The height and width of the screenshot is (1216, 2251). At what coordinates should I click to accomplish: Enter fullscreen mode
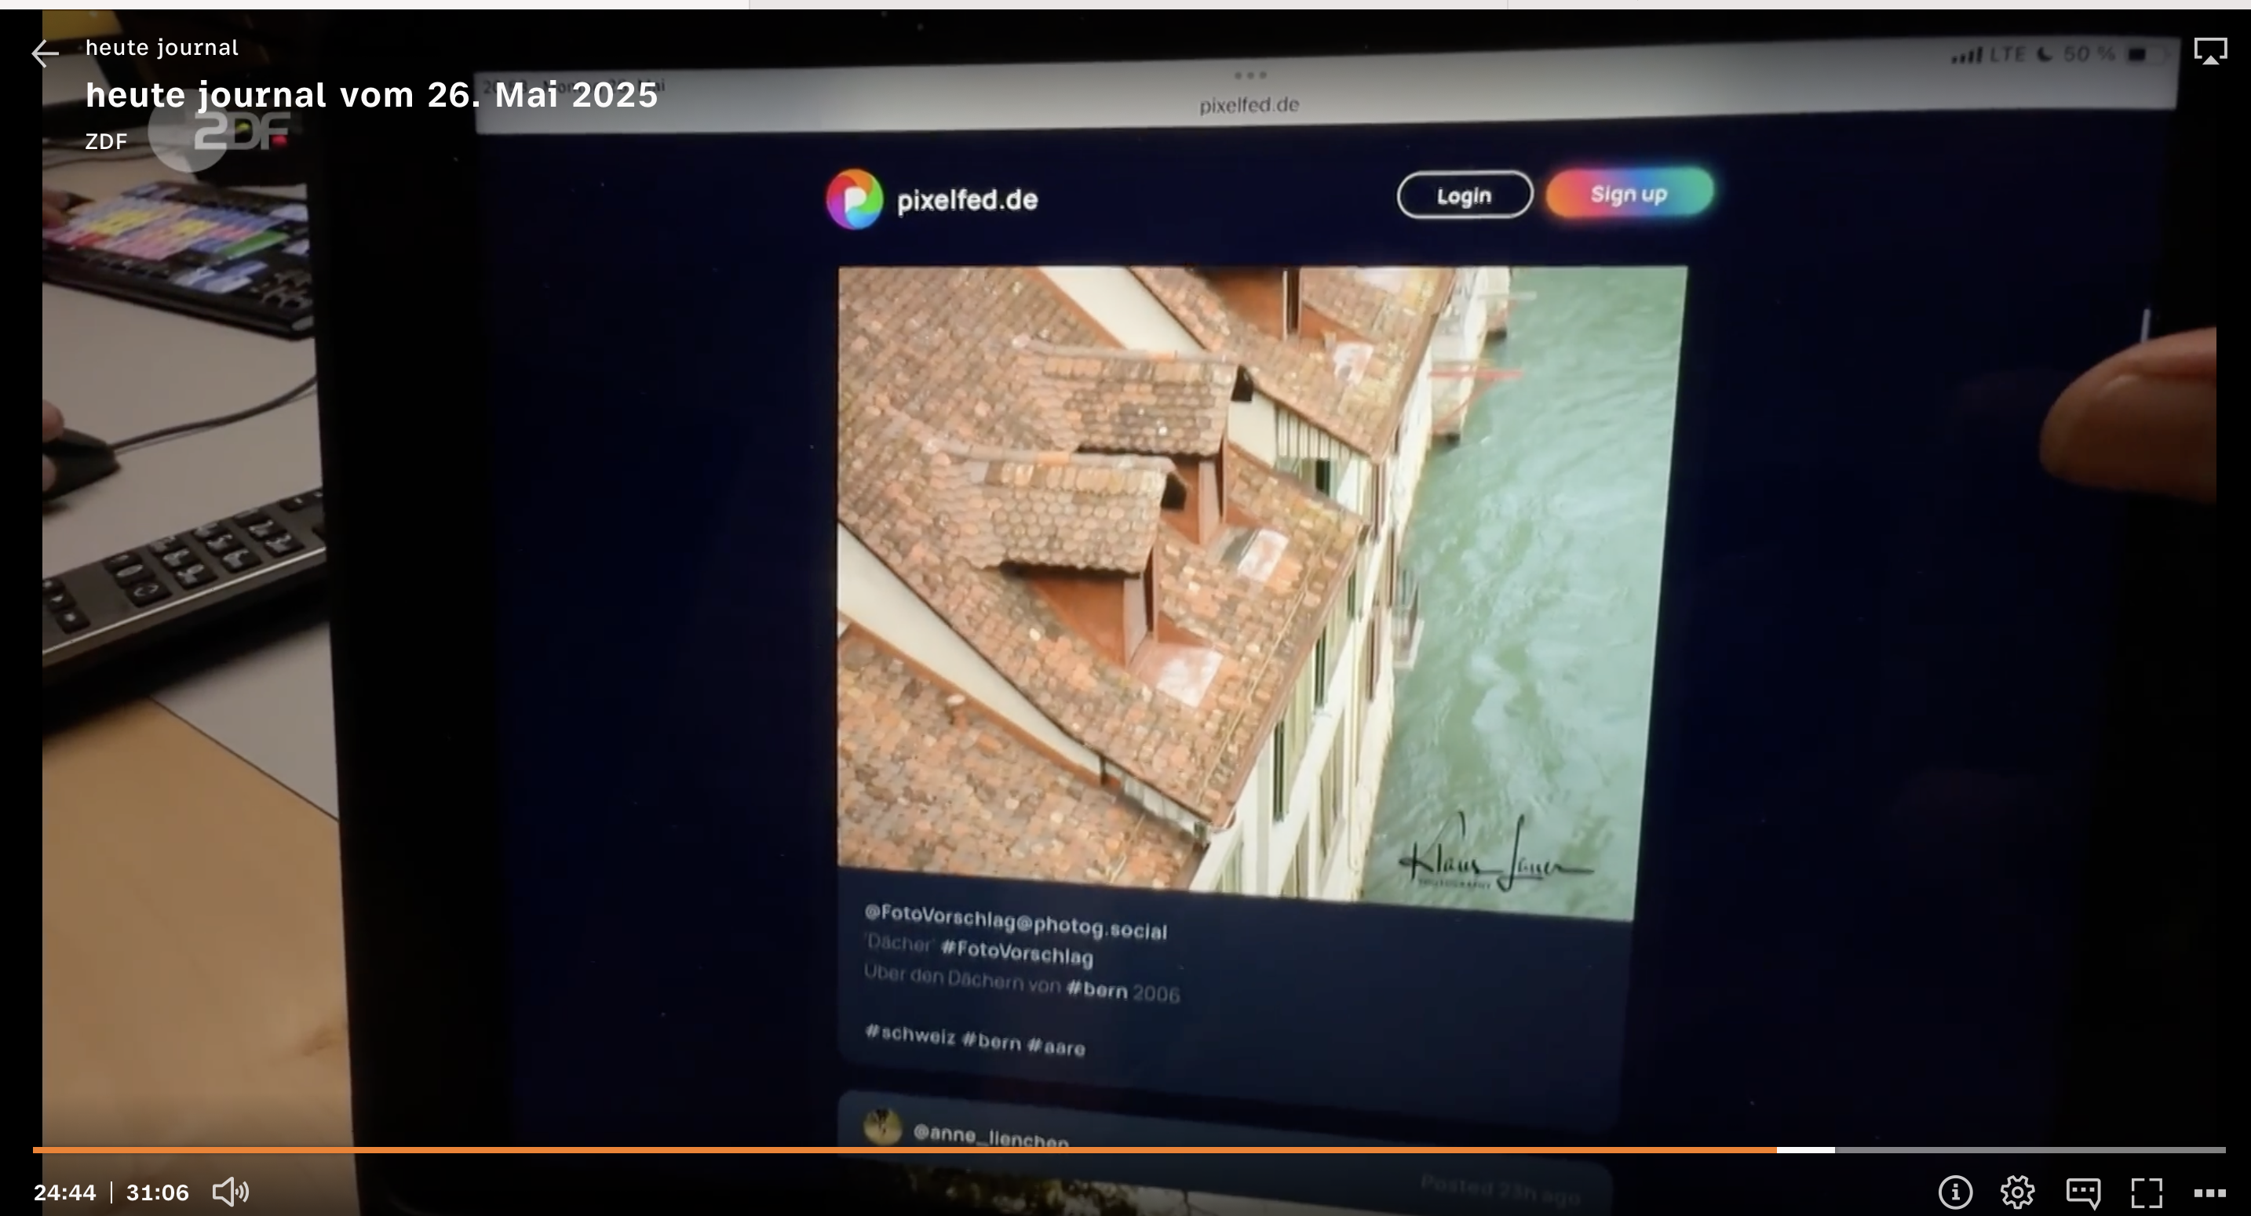(2147, 1192)
